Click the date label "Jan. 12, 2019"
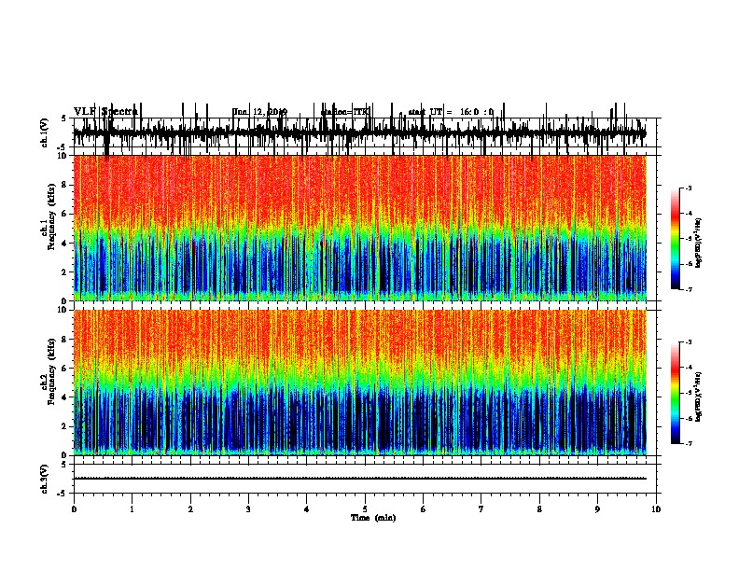The image size is (739, 571). coord(259,112)
